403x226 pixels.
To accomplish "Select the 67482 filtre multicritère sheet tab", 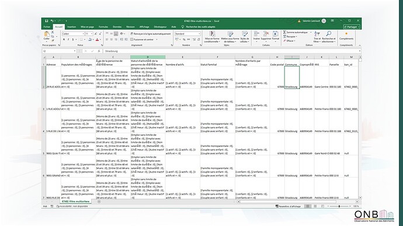I will pyautogui.click(x=75, y=202).
